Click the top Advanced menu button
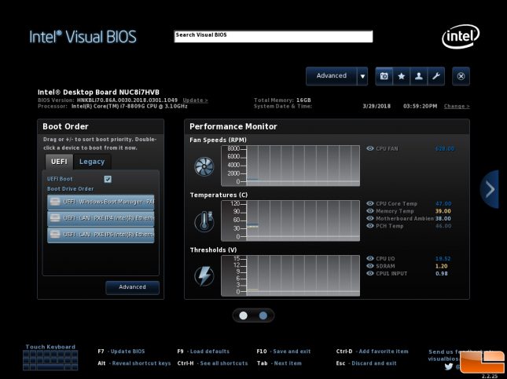This screenshot has height=379, width=507. coord(332,76)
